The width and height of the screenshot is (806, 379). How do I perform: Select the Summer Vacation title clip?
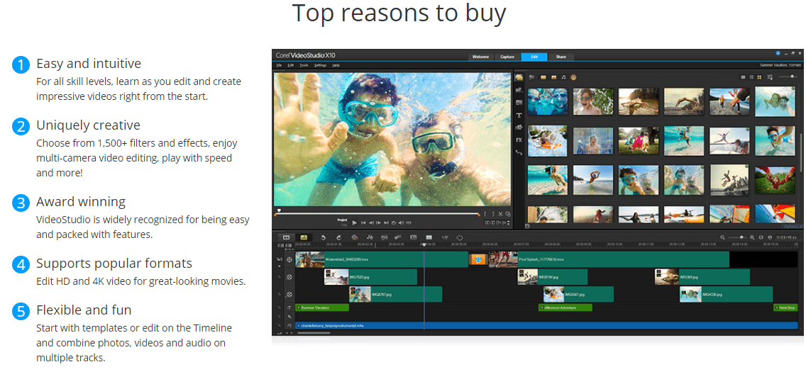coord(322,307)
